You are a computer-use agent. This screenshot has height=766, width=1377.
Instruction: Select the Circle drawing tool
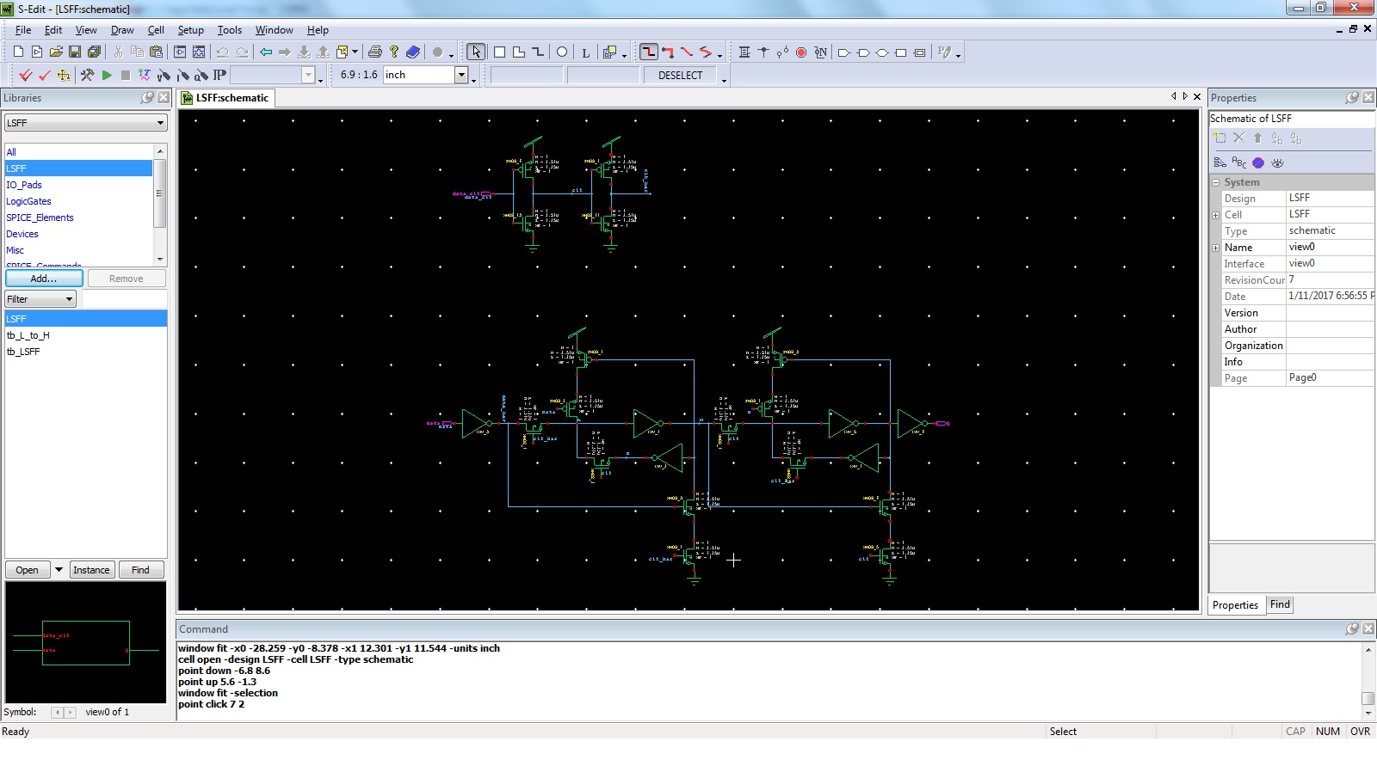(562, 52)
